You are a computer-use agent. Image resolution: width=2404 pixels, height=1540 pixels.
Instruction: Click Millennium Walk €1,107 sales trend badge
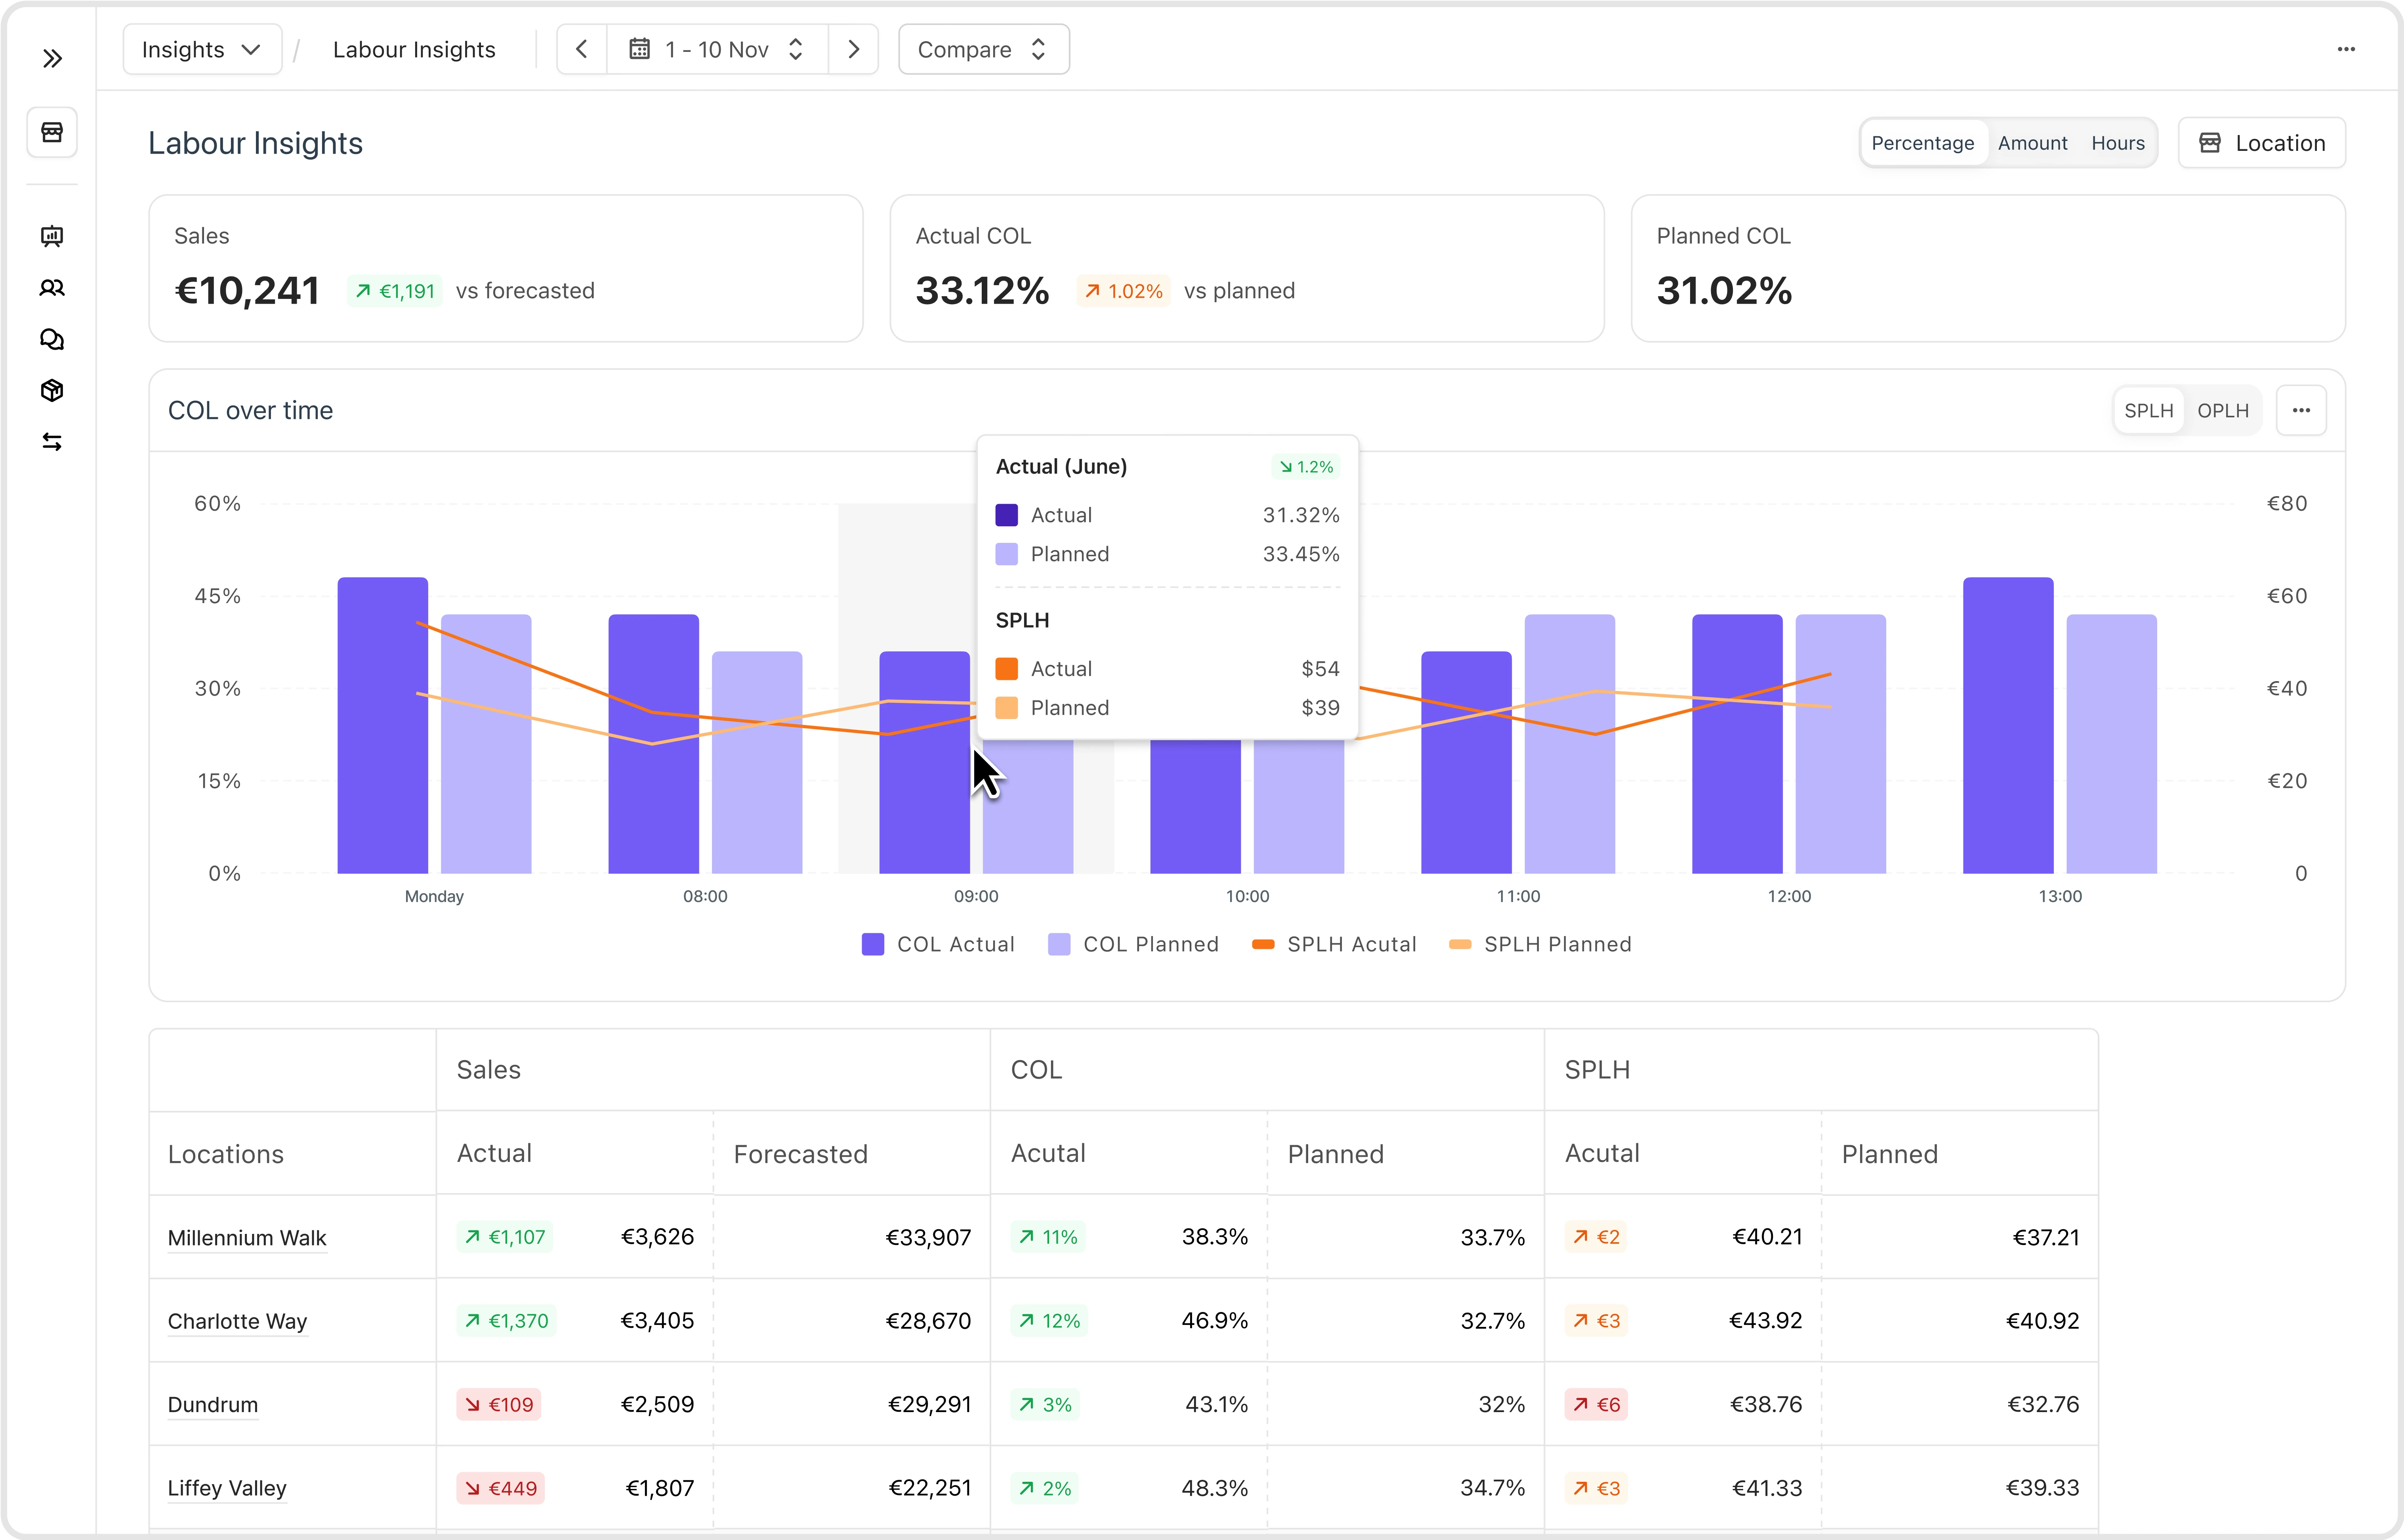point(504,1237)
